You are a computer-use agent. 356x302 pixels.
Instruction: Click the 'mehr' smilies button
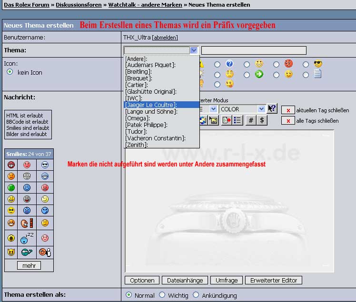[x=29, y=265]
